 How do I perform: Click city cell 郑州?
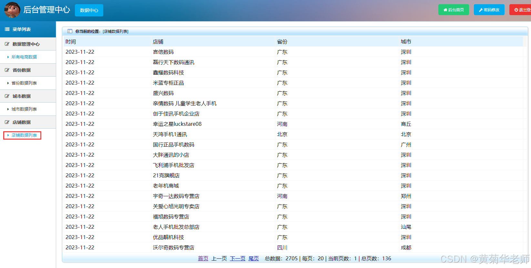[406, 196]
